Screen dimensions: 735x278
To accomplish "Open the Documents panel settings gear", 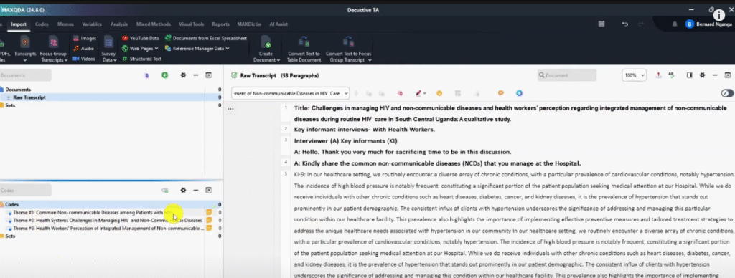I will pos(183,75).
